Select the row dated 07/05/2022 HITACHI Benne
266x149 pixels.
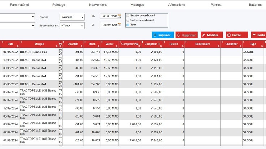133,52
